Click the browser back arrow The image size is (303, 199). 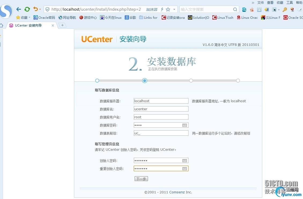19,9
